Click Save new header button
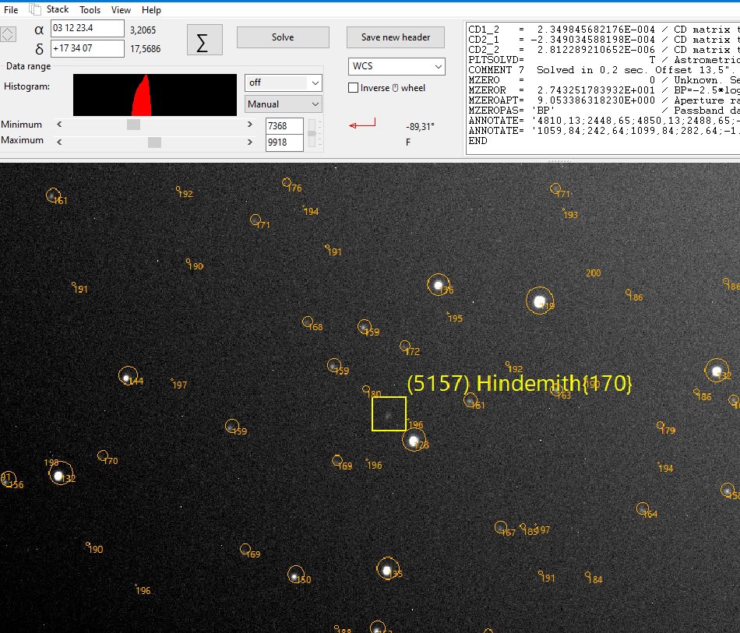The height and width of the screenshot is (633, 740). [396, 37]
